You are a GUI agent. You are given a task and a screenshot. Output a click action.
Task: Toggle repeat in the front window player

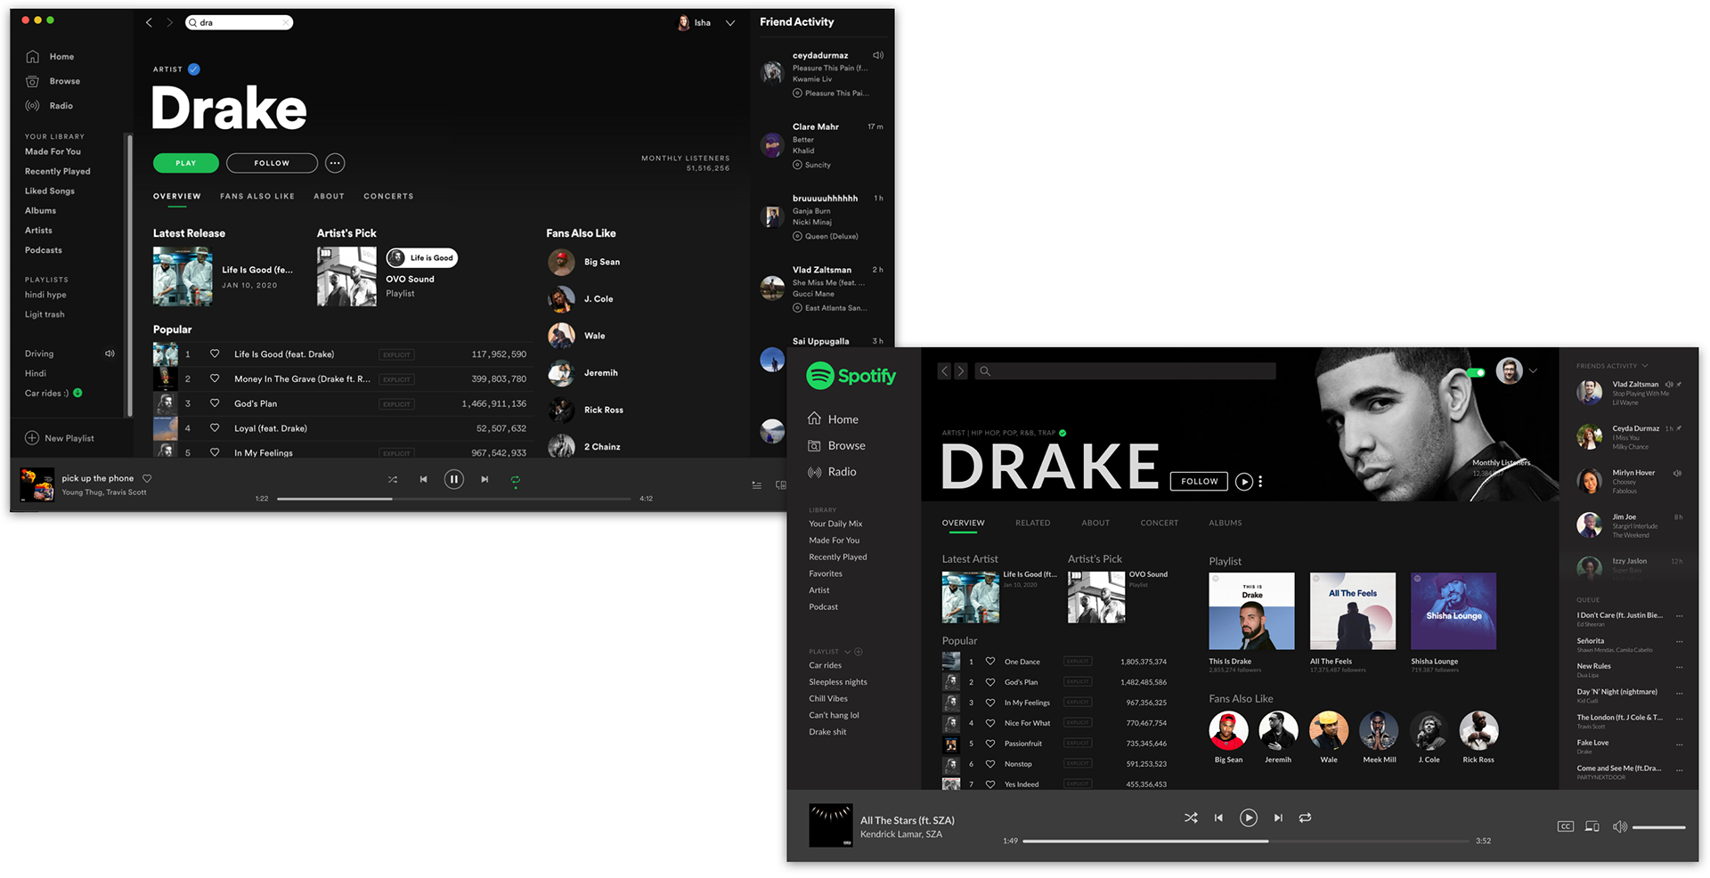tap(1305, 817)
